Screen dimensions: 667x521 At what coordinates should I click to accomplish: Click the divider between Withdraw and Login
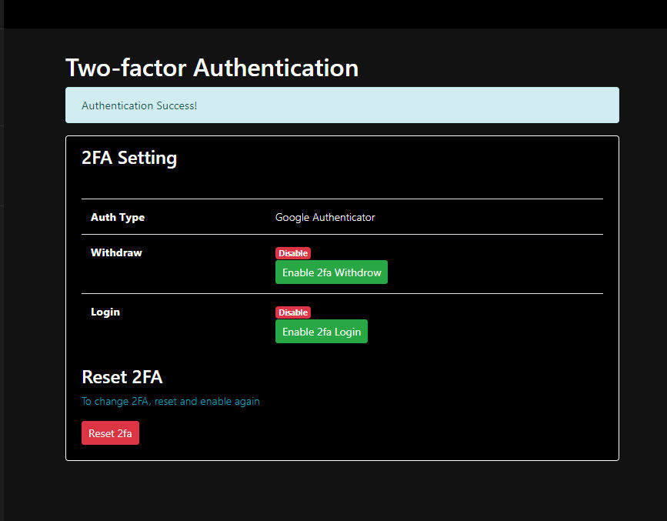point(342,293)
